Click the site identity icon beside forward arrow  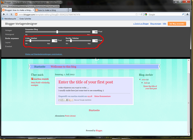pyautogui.click(x=11, y=14)
